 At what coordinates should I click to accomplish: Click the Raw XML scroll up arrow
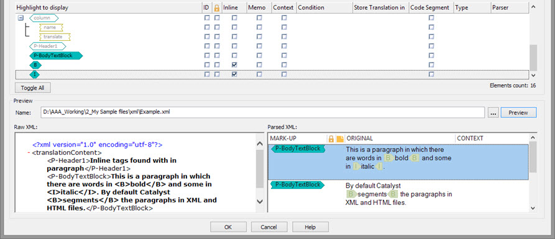coord(259,144)
